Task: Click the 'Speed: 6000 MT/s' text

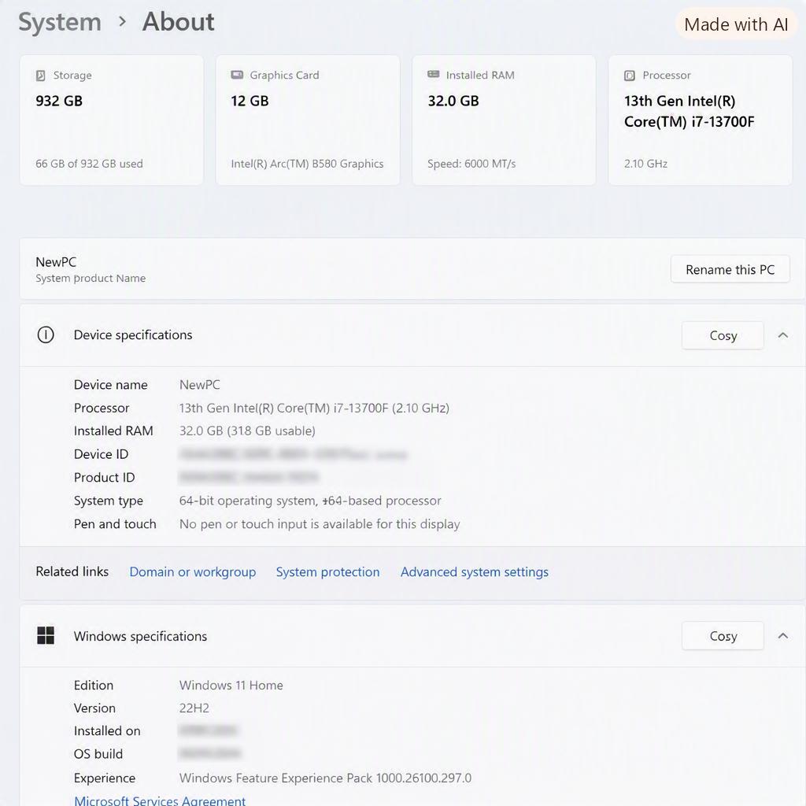Action: [x=471, y=164]
